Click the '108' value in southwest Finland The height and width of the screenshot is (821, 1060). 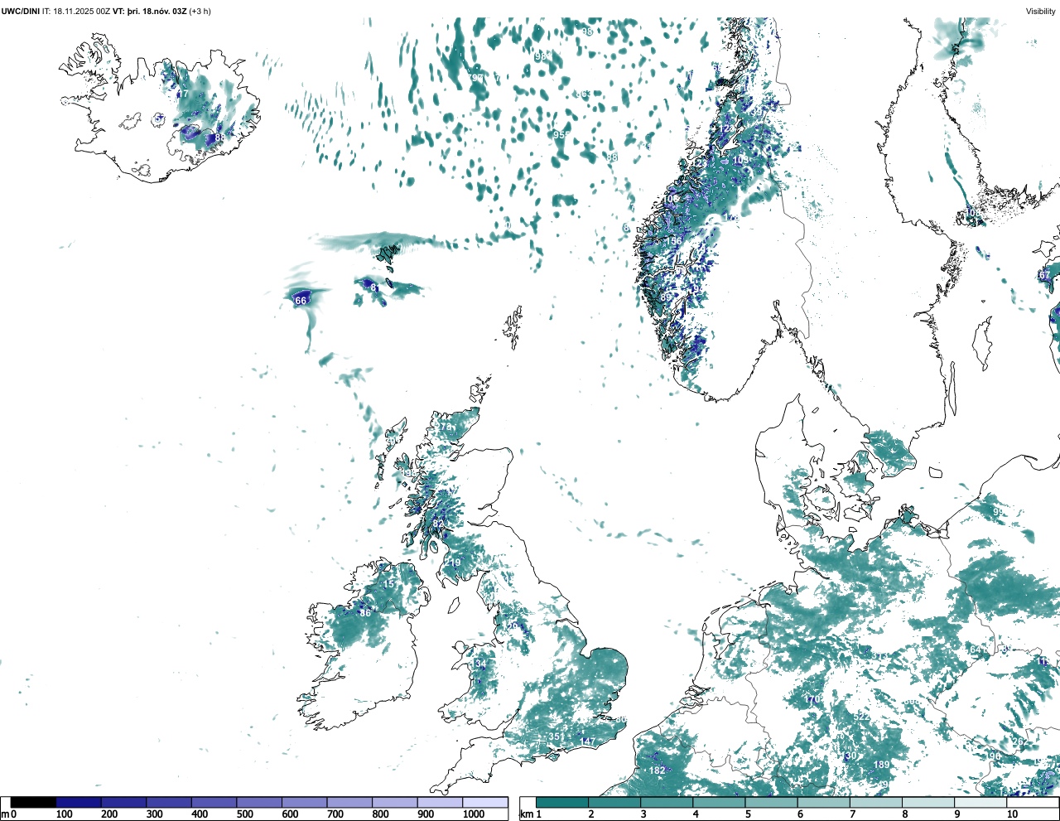click(x=974, y=213)
